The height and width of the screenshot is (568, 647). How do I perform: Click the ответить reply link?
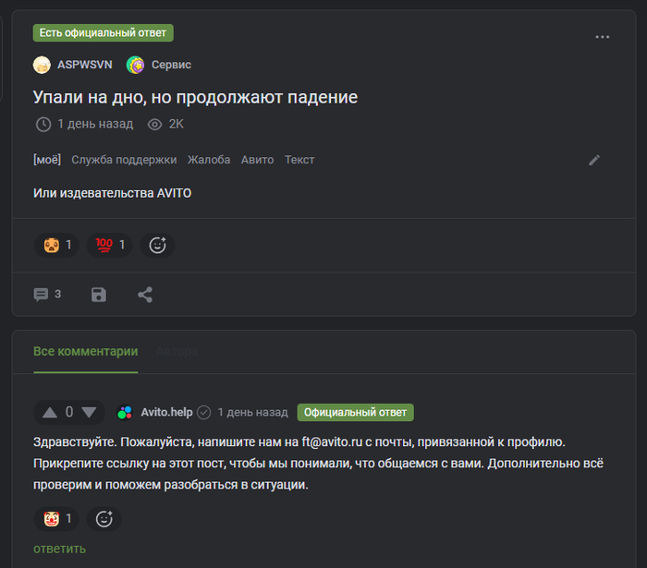click(59, 549)
